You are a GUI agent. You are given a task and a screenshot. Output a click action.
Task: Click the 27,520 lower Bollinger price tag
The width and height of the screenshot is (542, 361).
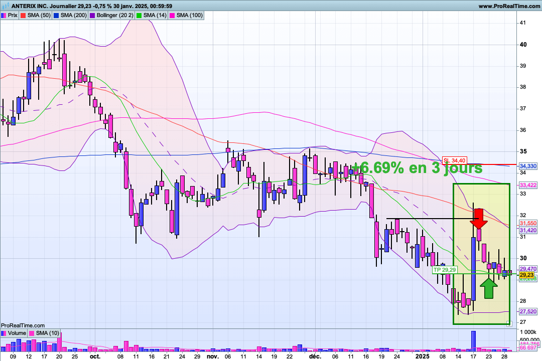tap(527, 311)
